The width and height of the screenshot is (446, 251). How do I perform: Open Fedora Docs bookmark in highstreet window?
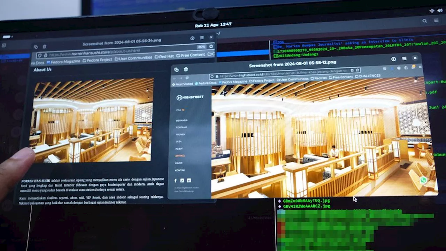click(206, 83)
